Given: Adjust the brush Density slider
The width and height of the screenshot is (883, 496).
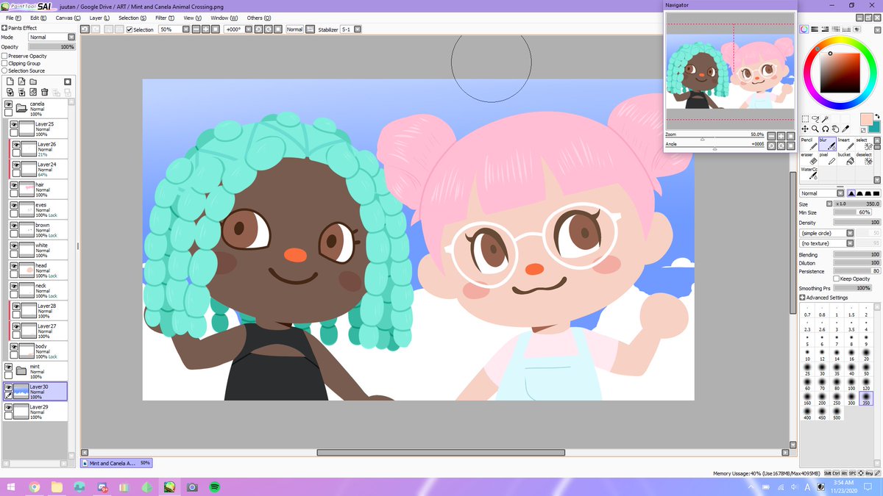Looking at the screenshot, I should pos(857,222).
